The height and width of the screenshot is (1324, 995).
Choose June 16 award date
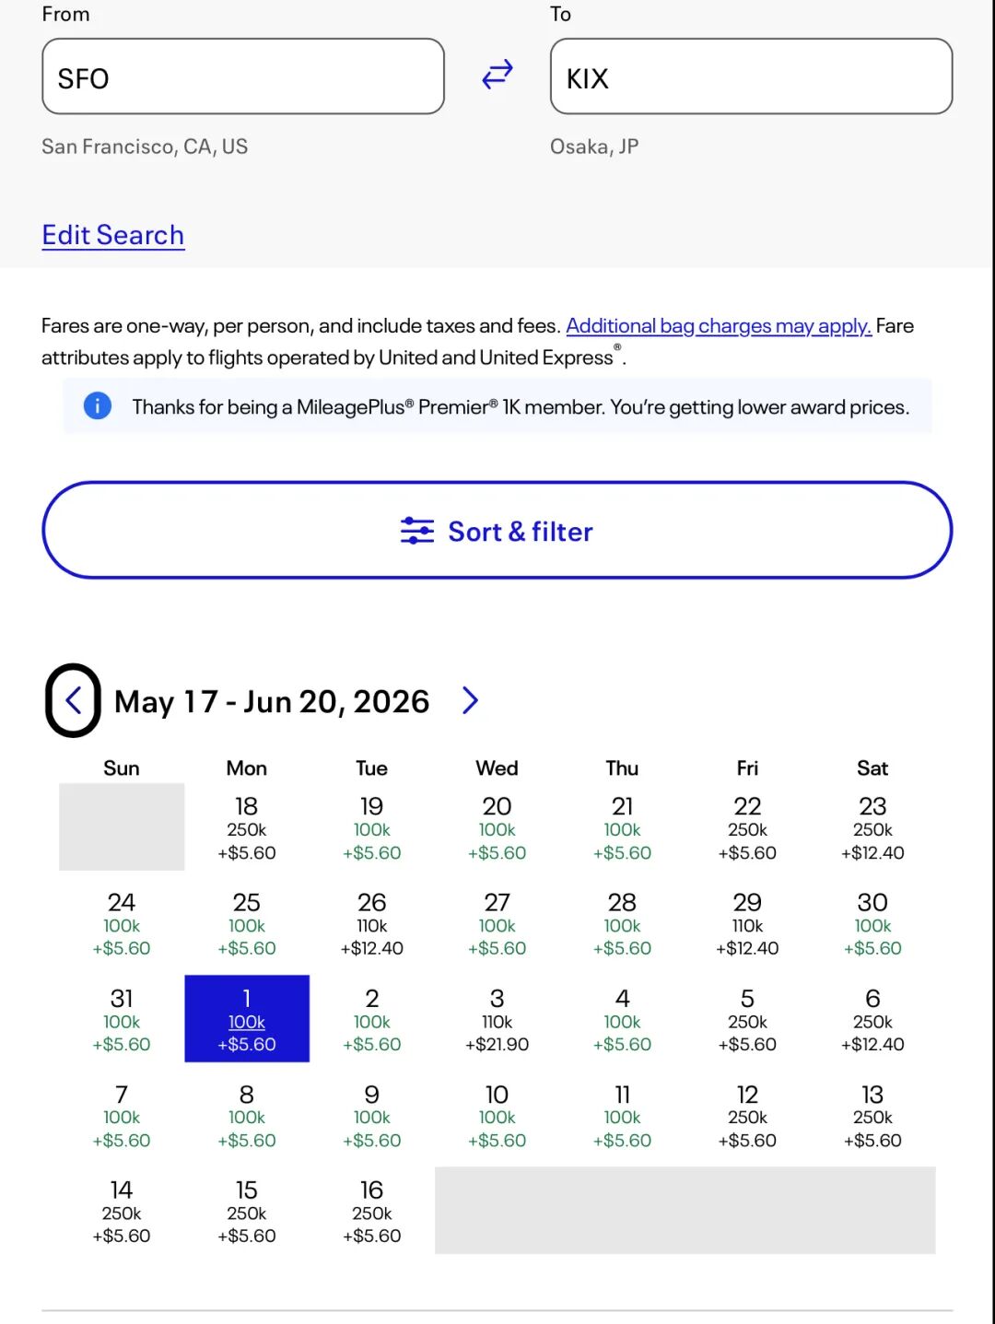(x=372, y=1212)
